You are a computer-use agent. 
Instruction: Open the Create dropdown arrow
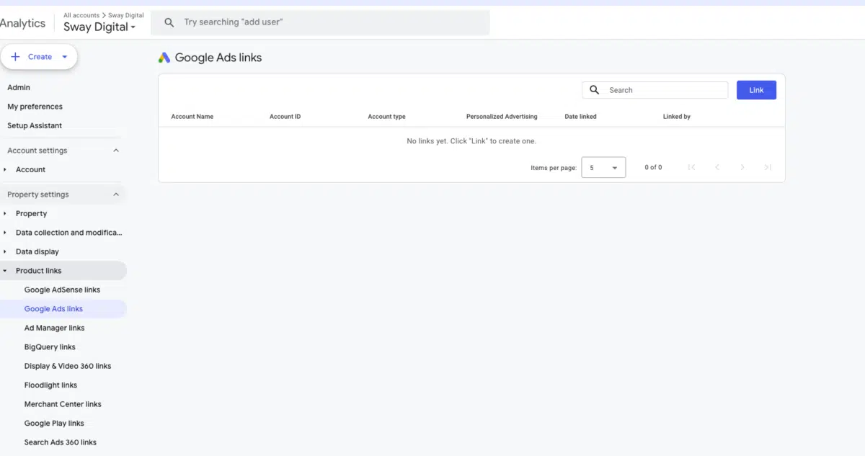pos(65,57)
